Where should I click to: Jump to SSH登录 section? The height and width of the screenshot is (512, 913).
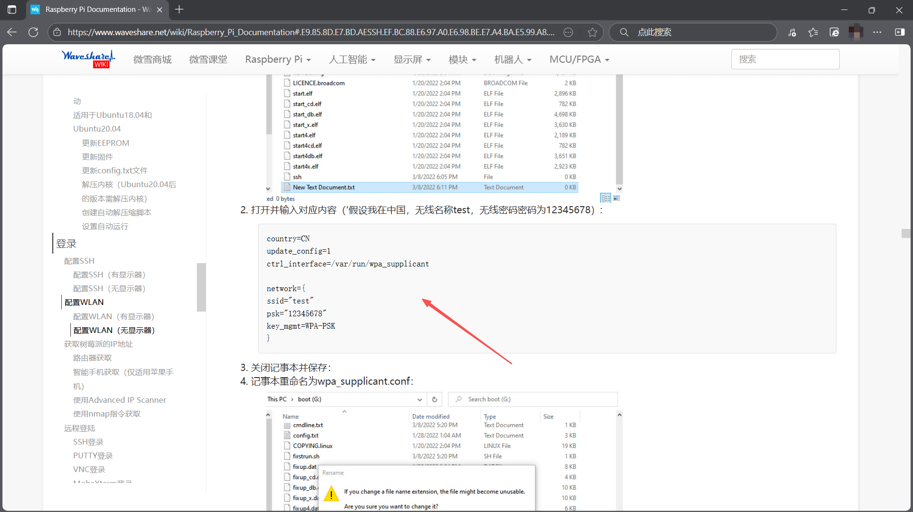[x=88, y=442]
